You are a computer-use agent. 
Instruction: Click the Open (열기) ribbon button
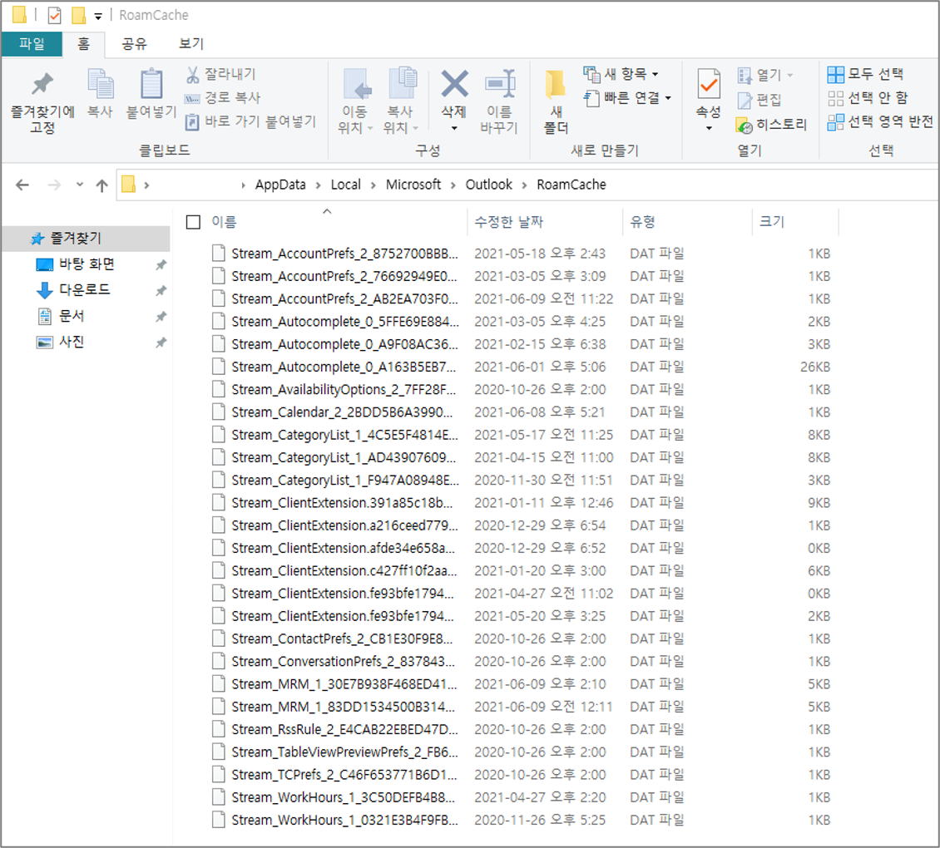click(765, 75)
